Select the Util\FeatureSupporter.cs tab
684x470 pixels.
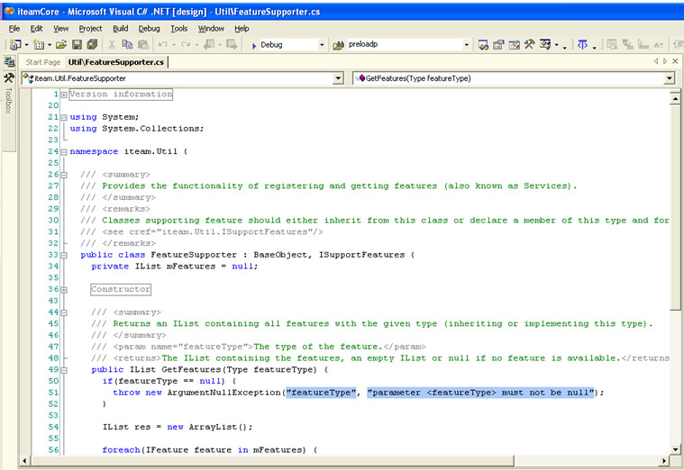click(x=116, y=62)
